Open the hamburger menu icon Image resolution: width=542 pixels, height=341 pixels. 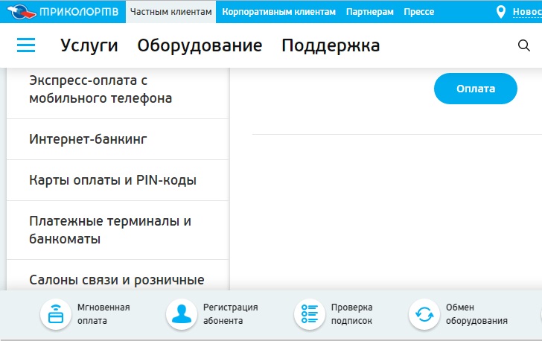tap(26, 45)
